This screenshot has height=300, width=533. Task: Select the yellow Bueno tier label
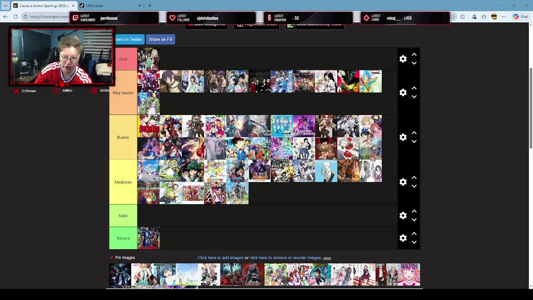(x=123, y=137)
